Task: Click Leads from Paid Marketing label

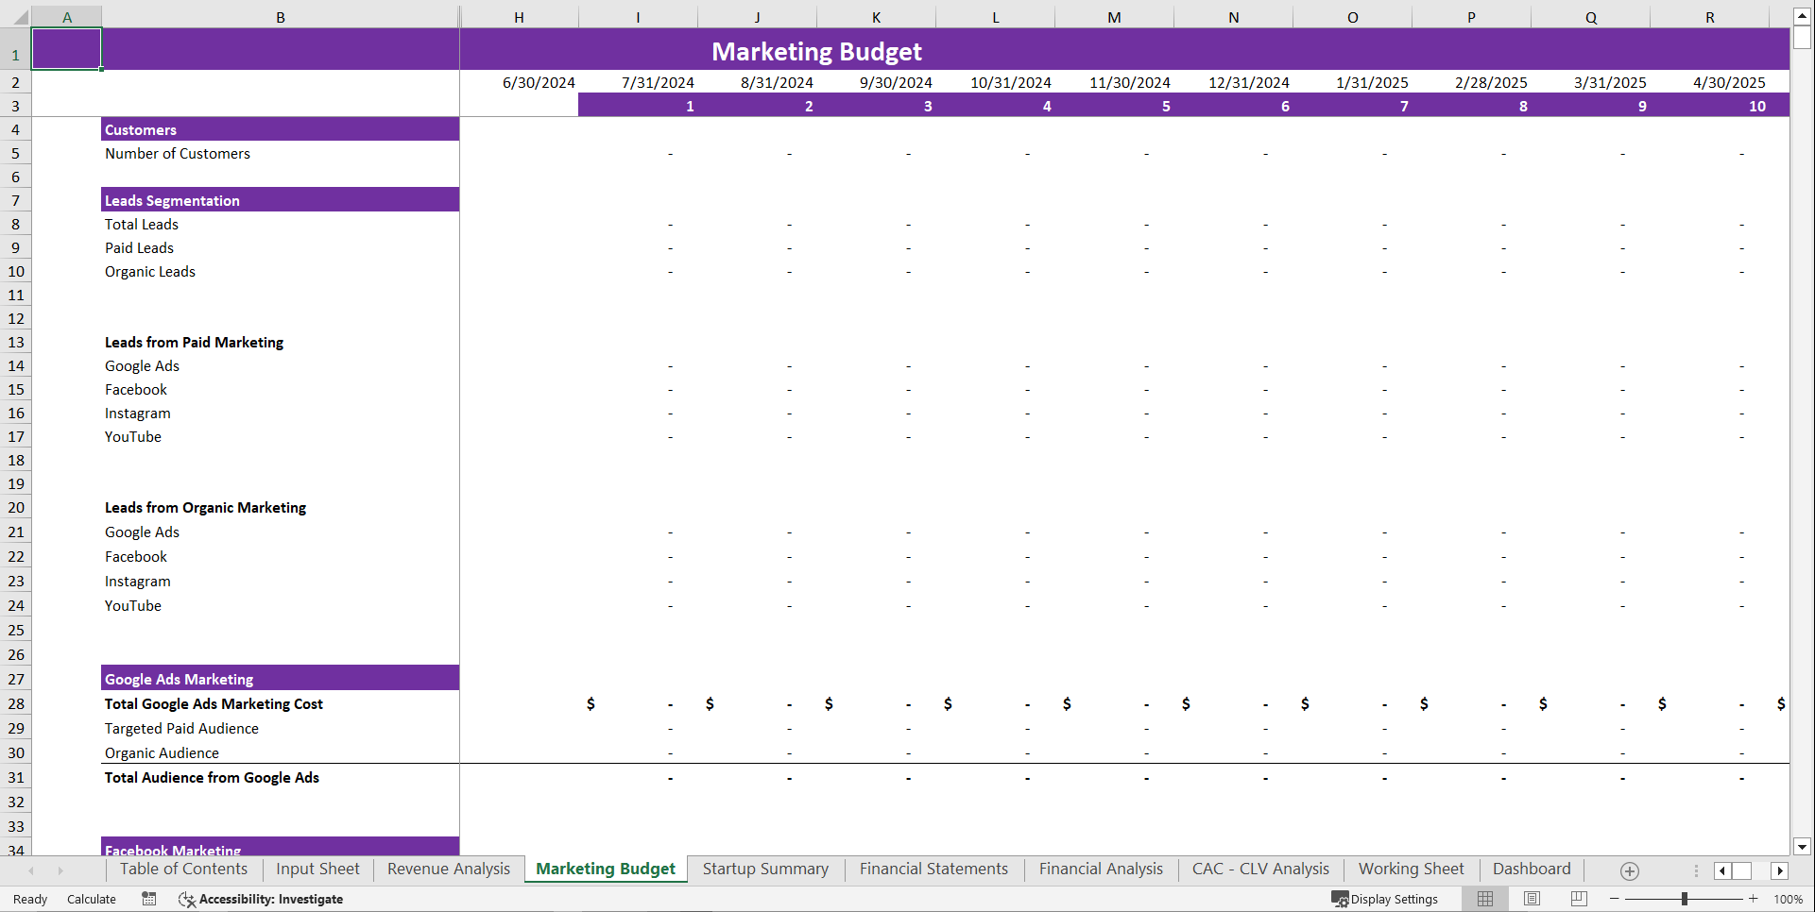Action: coord(194,342)
